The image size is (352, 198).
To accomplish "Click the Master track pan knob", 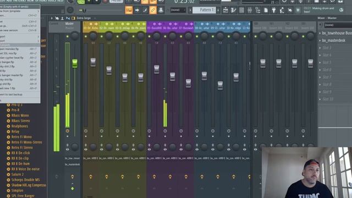I will (75, 36).
